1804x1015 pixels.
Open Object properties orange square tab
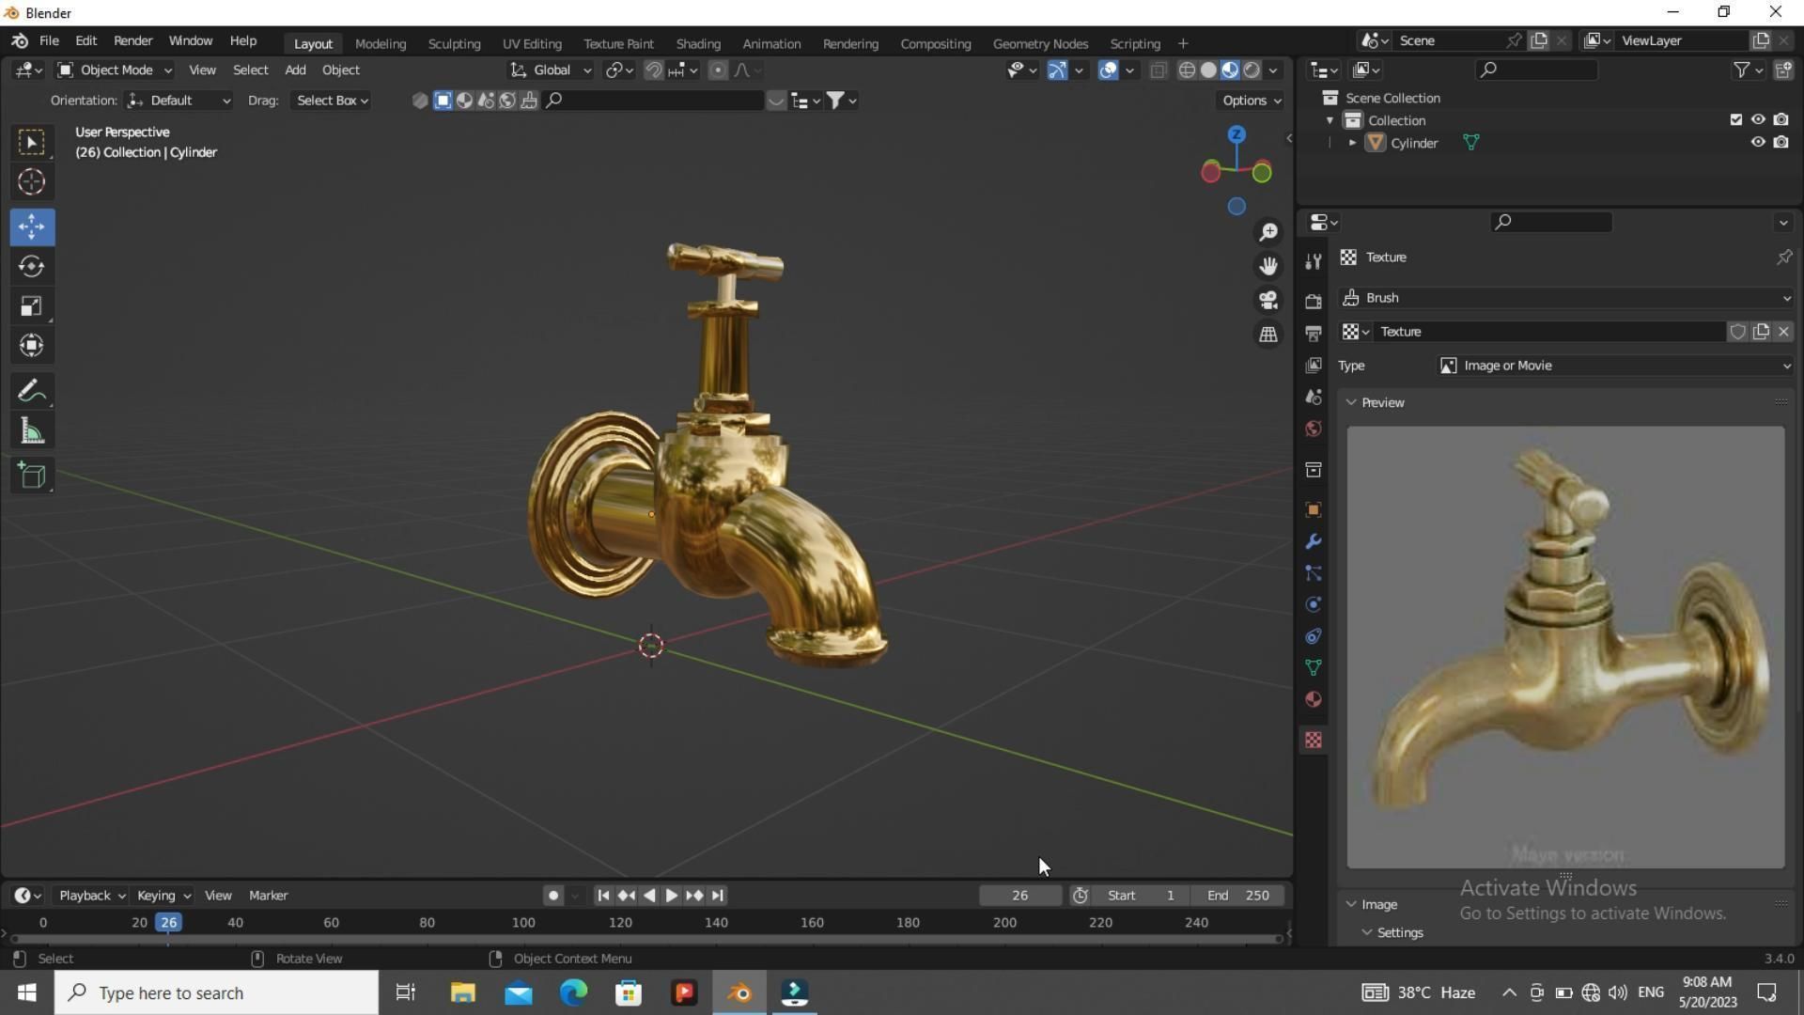pyautogui.click(x=1314, y=510)
